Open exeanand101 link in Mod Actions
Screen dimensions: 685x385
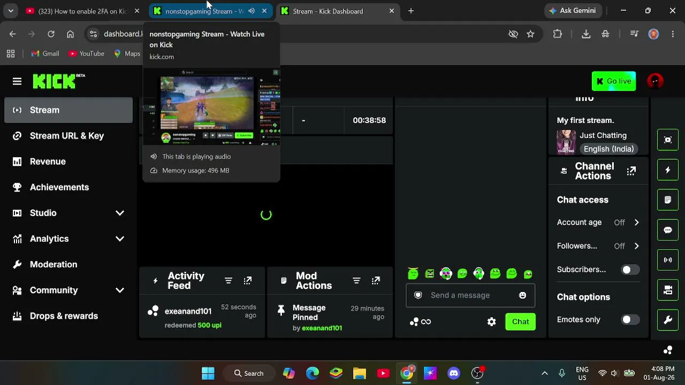click(x=322, y=328)
